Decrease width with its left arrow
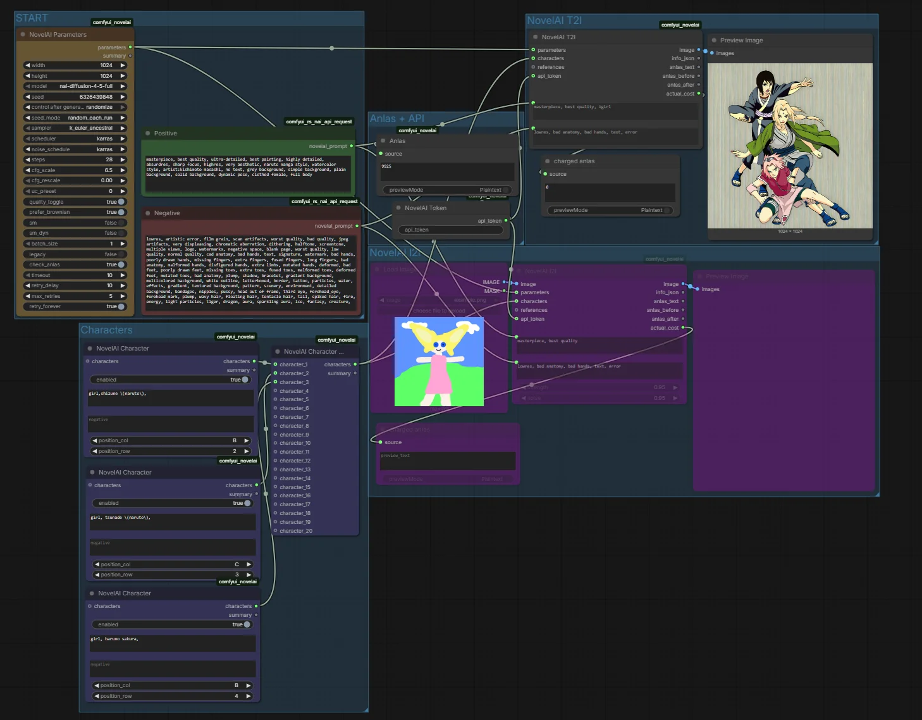The width and height of the screenshot is (922, 720). (x=28, y=65)
